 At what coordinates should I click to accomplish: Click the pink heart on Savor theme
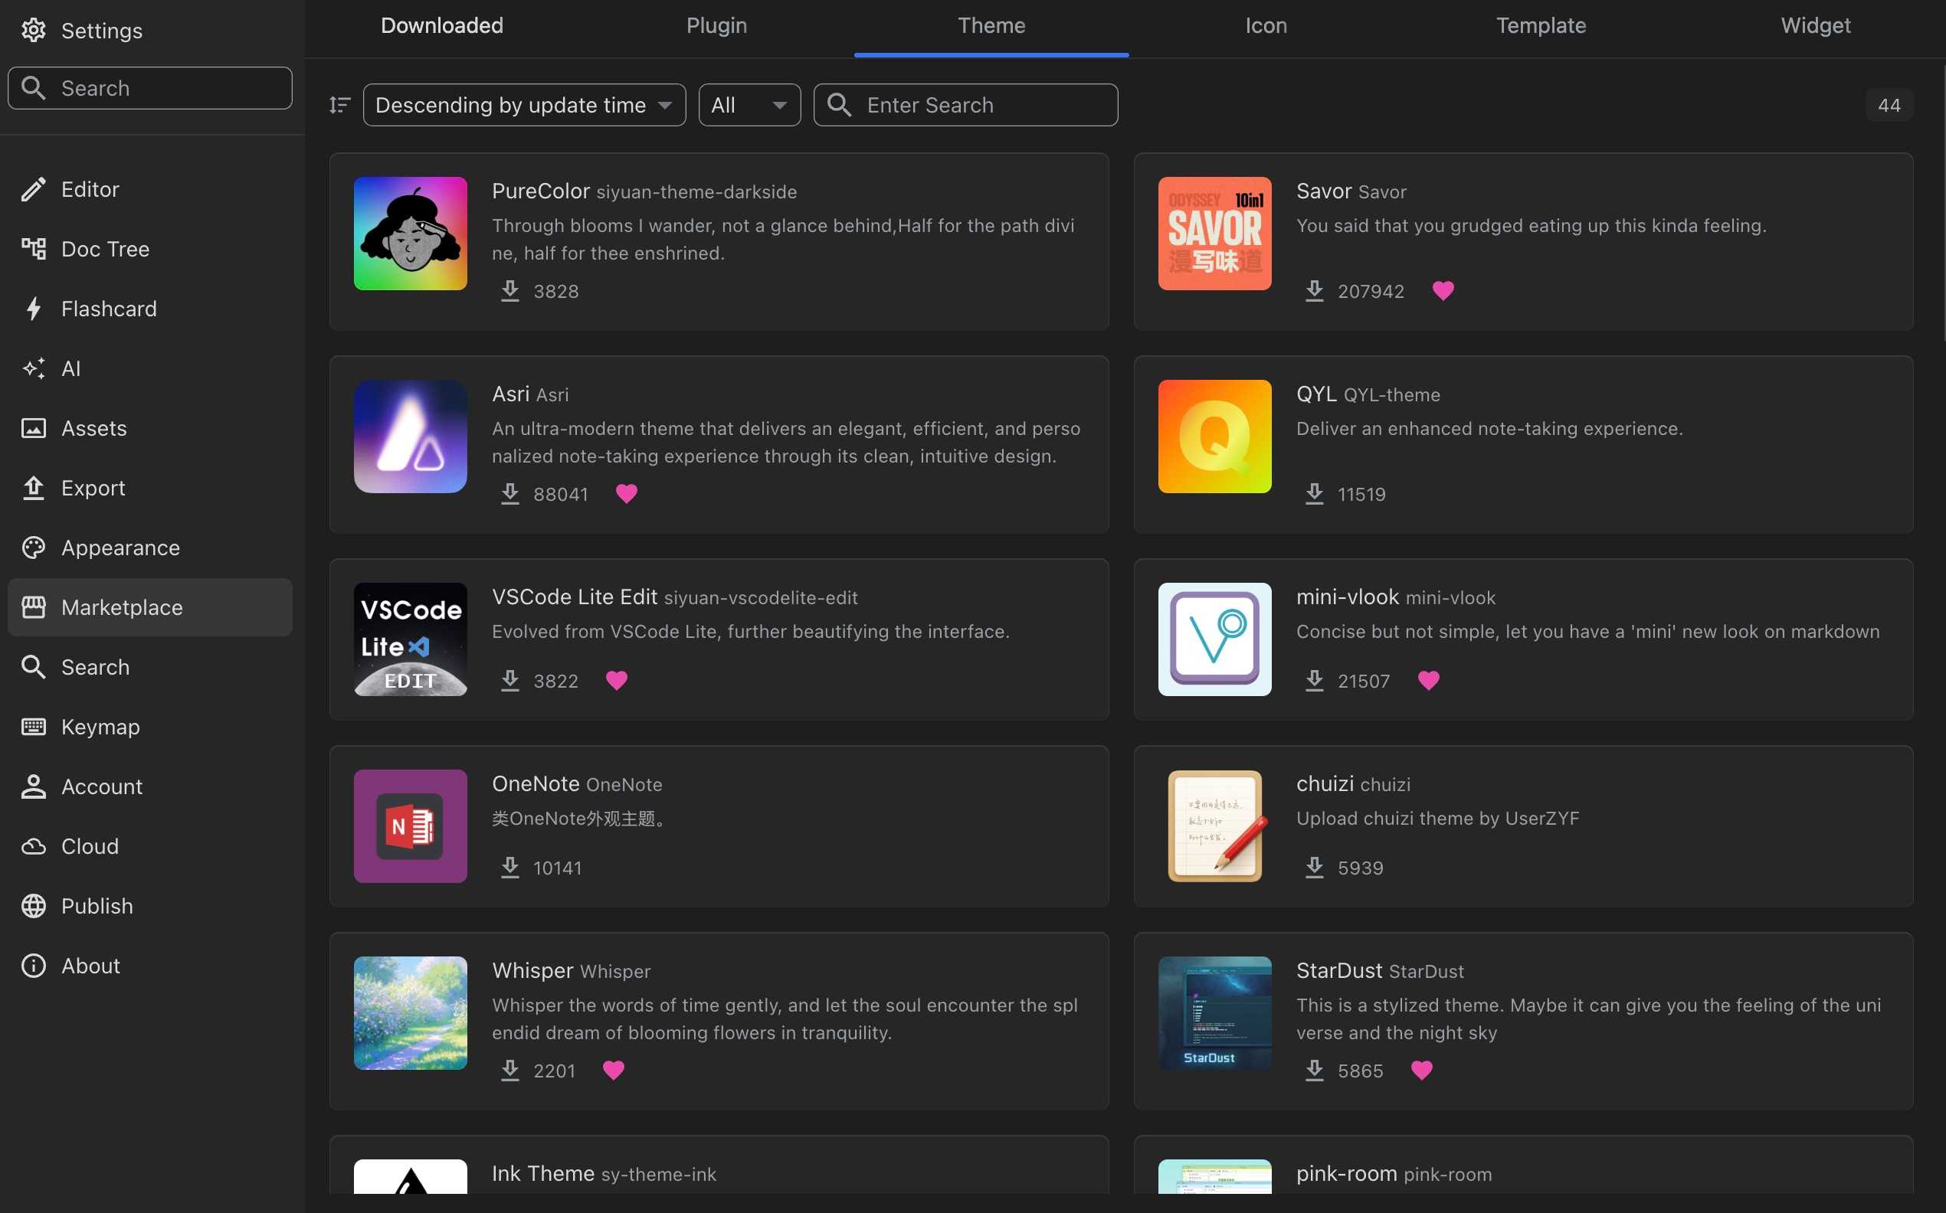coord(1443,290)
